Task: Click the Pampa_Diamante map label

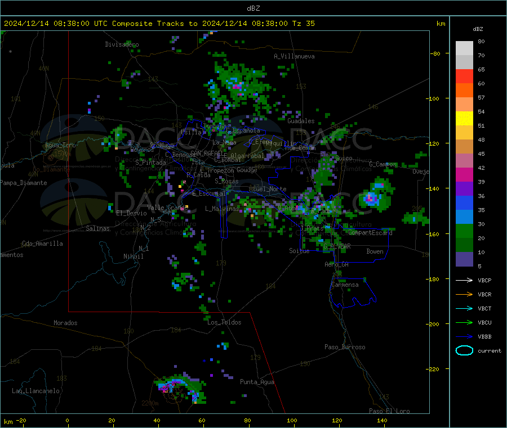Action: pos(23,183)
